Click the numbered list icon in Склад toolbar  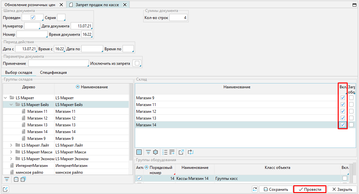point(165,152)
